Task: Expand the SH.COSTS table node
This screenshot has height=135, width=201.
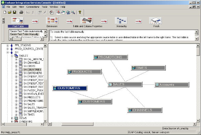Action: tap(16, 66)
